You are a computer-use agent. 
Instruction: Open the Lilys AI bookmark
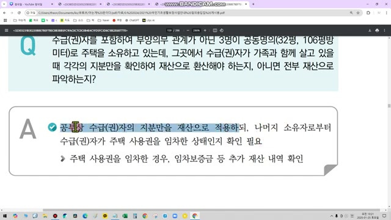click(148, 20)
